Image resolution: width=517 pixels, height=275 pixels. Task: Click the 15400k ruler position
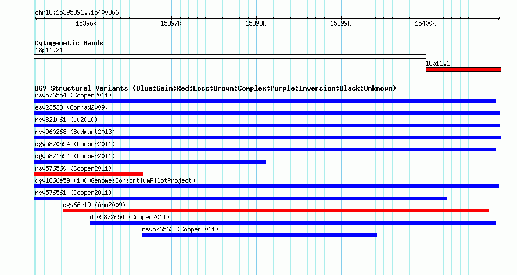click(425, 23)
